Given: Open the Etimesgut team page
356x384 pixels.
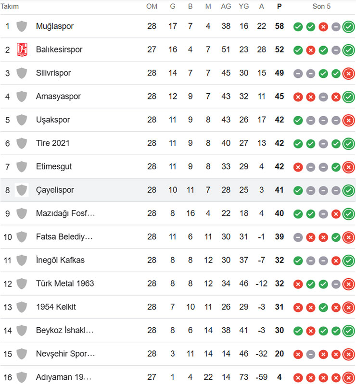Looking at the screenshot, I should coord(54,166).
